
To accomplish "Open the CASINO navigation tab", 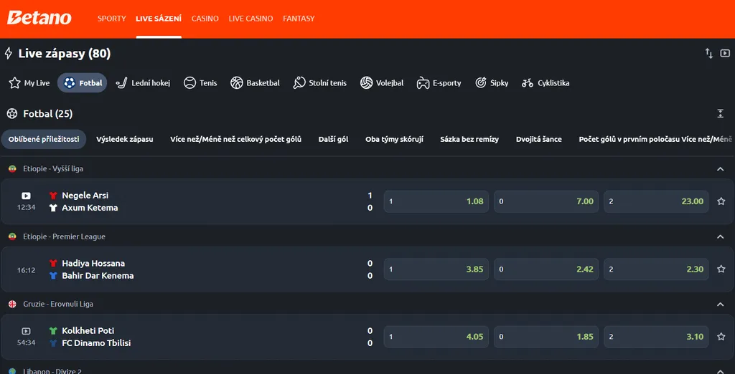I will 205,18.
